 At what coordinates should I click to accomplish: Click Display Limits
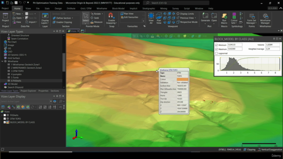point(185,14)
